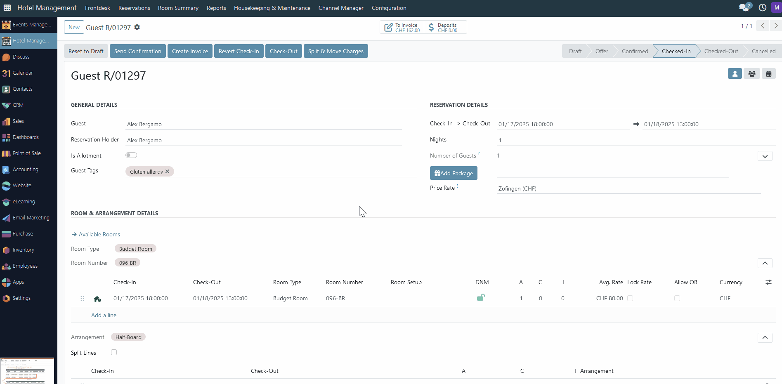Click the Add Package button
Image resolution: width=782 pixels, height=384 pixels.
pyautogui.click(x=454, y=173)
